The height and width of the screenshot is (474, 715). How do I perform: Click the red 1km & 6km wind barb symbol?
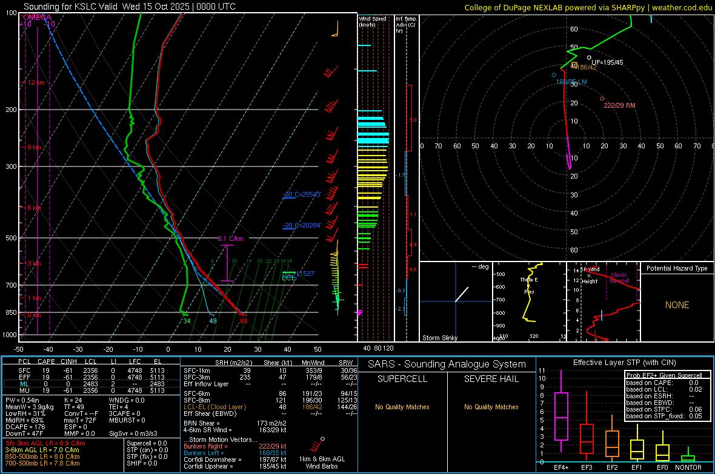point(318,444)
